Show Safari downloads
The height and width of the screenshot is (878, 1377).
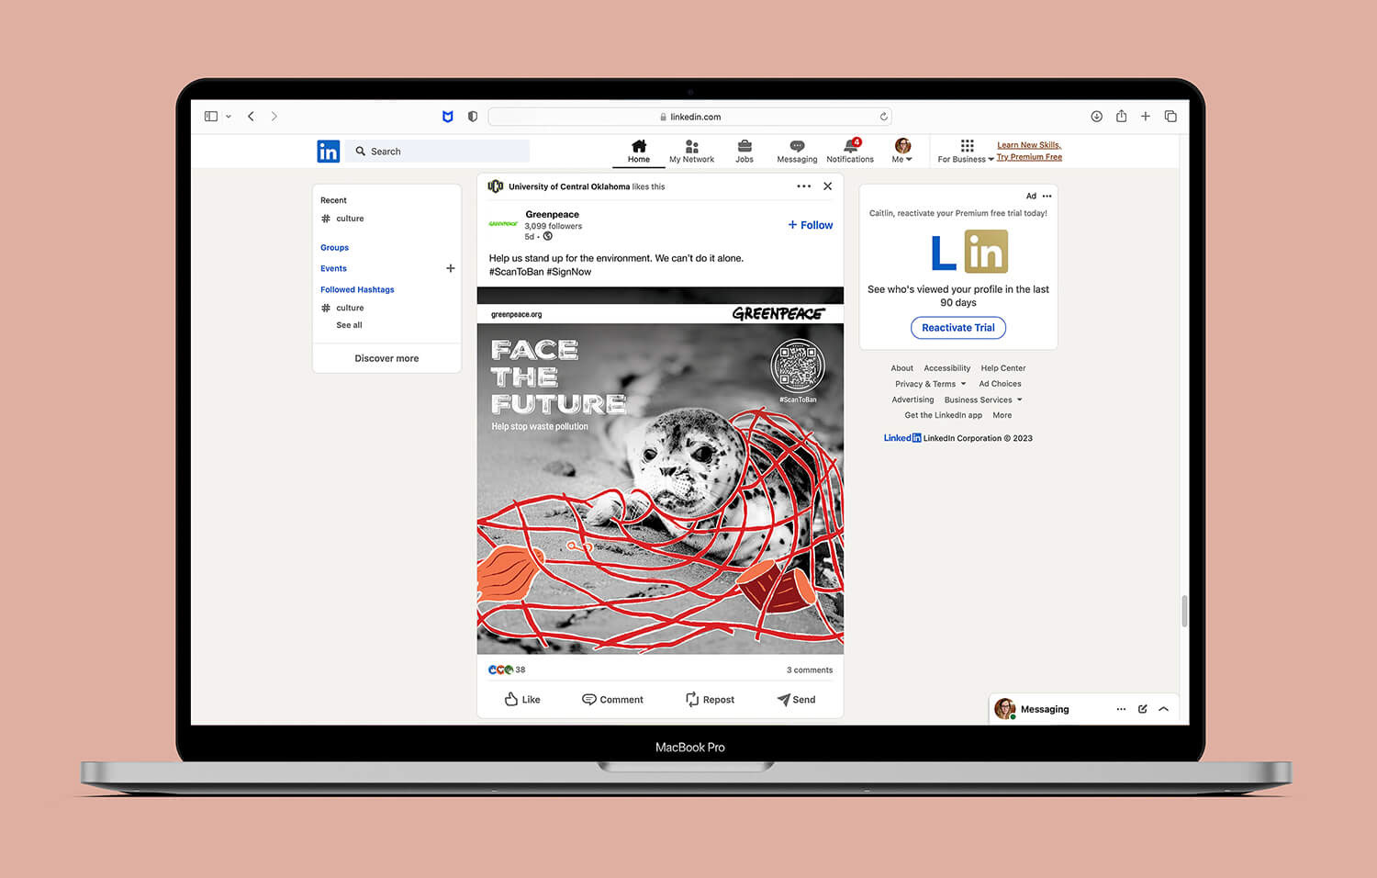(1096, 117)
